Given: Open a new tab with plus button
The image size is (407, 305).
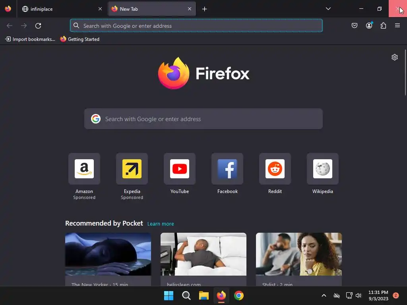Looking at the screenshot, I should (x=205, y=9).
